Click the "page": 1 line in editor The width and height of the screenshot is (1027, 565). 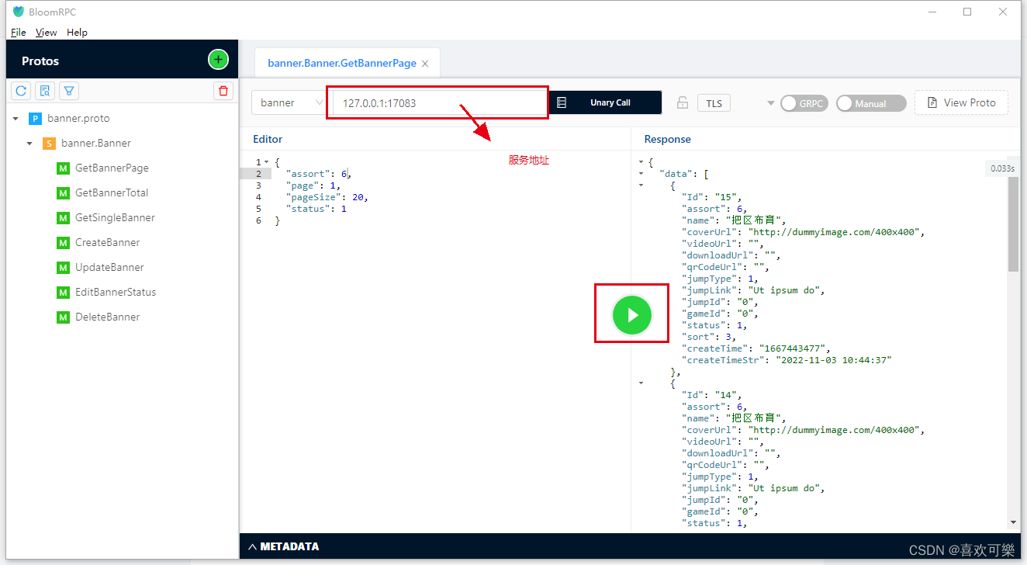click(313, 185)
